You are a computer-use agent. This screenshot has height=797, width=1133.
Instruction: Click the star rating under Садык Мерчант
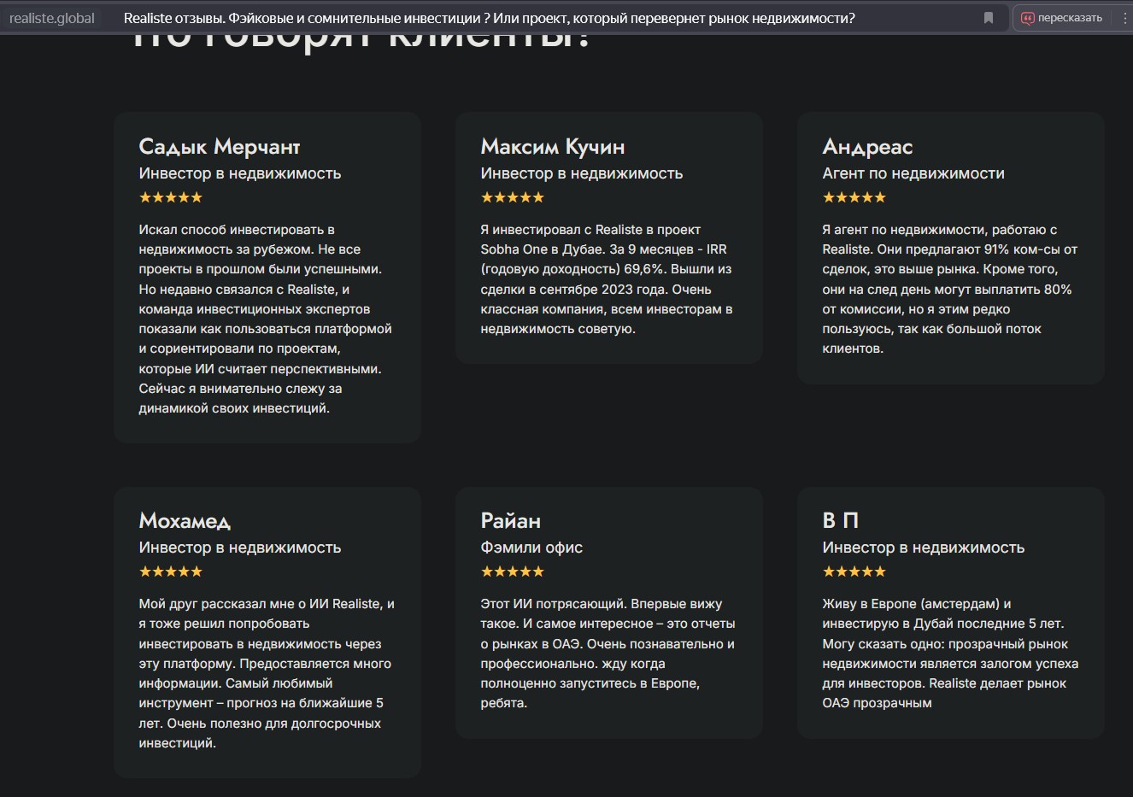pyautogui.click(x=171, y=197)
